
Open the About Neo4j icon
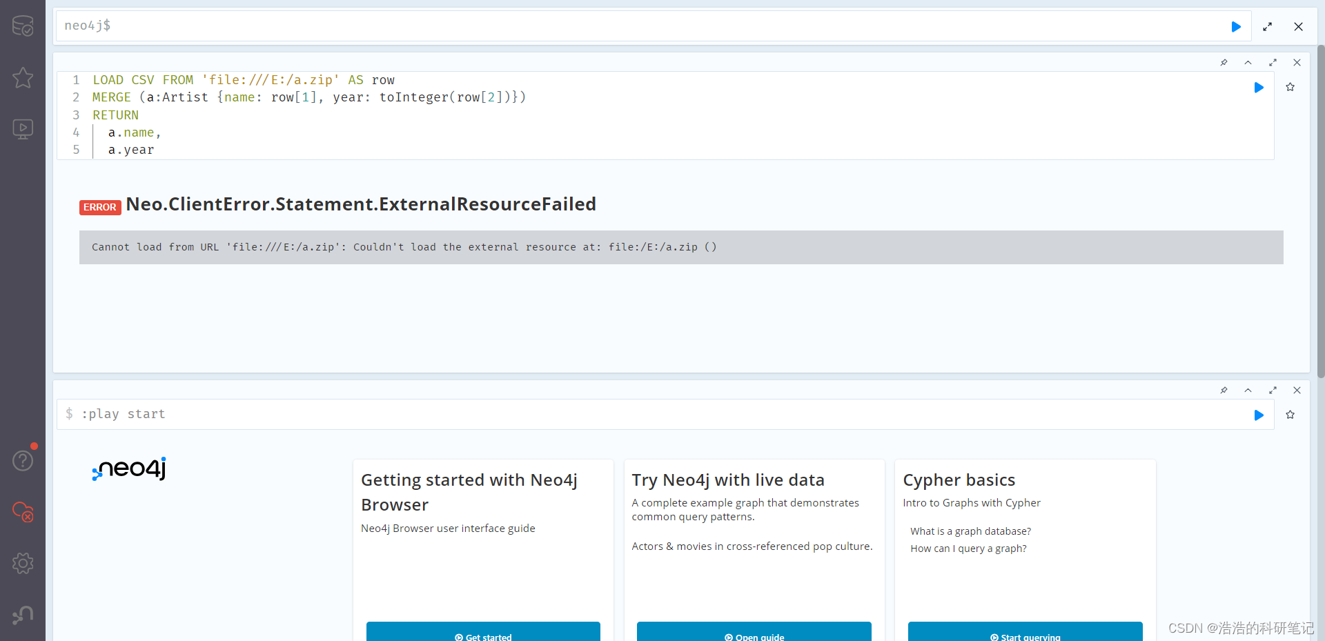pyautogui.click(x=23, y=615)
